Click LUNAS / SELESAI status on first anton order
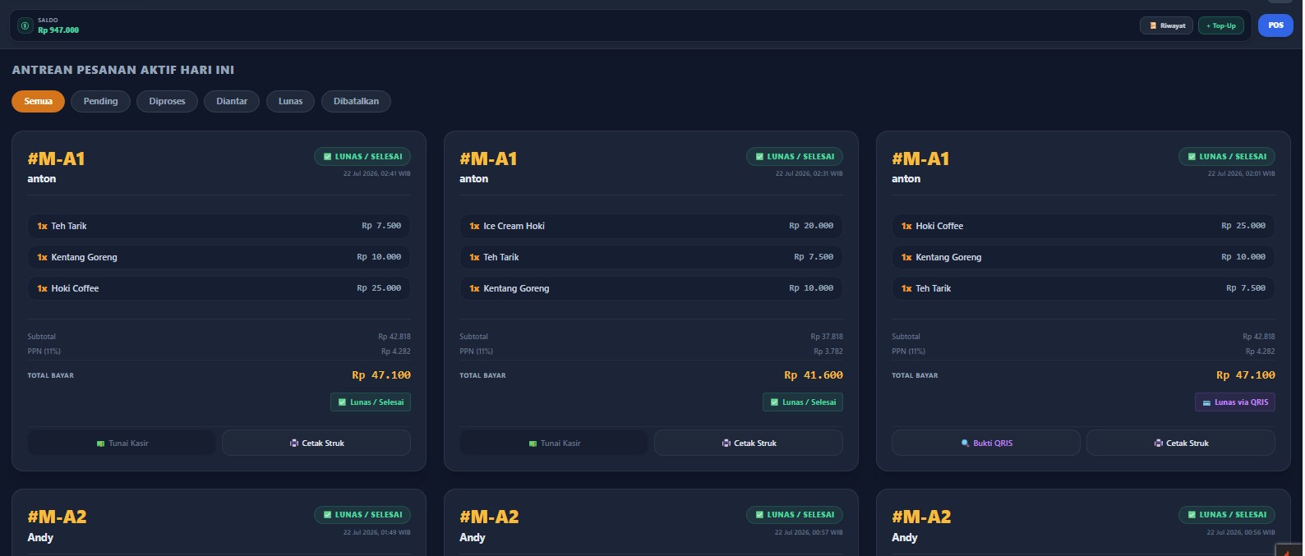The image size is (1305, 556). (x=362, y=156)
